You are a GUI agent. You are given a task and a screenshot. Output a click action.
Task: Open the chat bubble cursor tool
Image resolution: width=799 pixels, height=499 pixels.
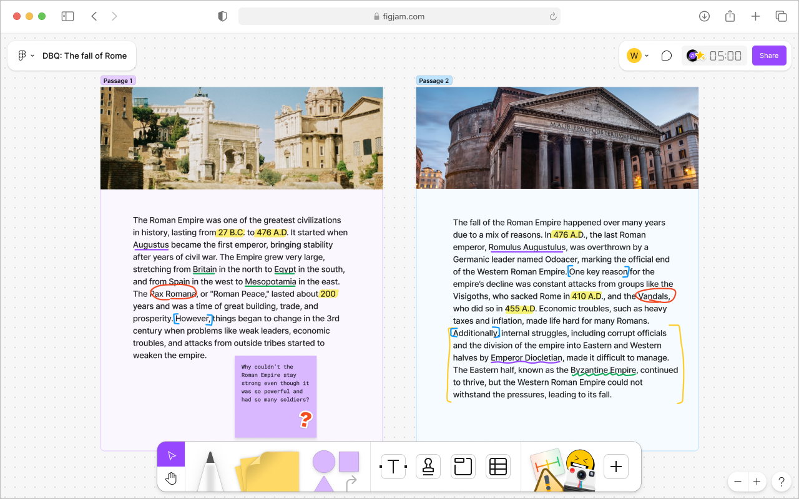coord(666,56)
